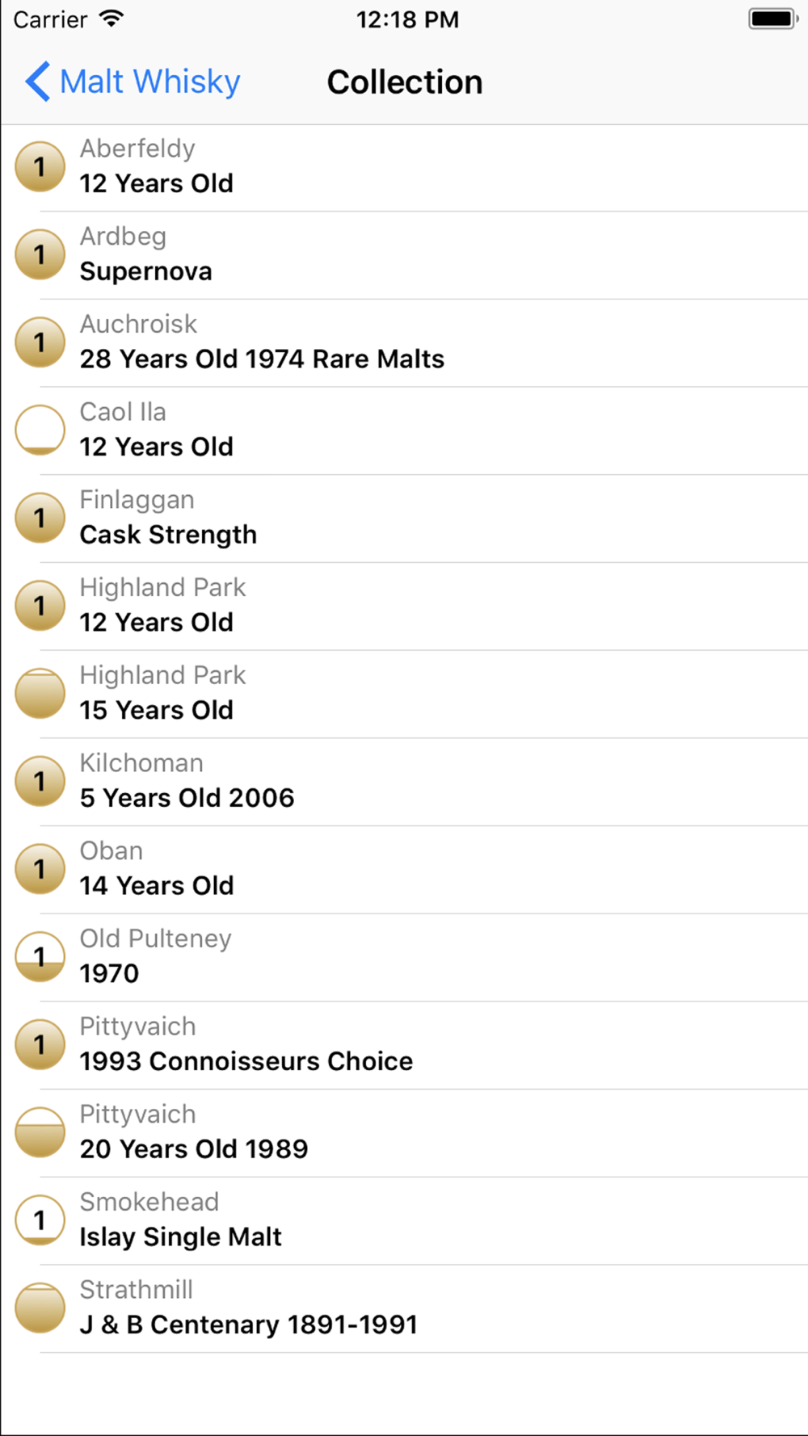Tap the Aberfeldy bottle level icon
The width and height of the screenshot is (808, 1436).
coord(40,167)
